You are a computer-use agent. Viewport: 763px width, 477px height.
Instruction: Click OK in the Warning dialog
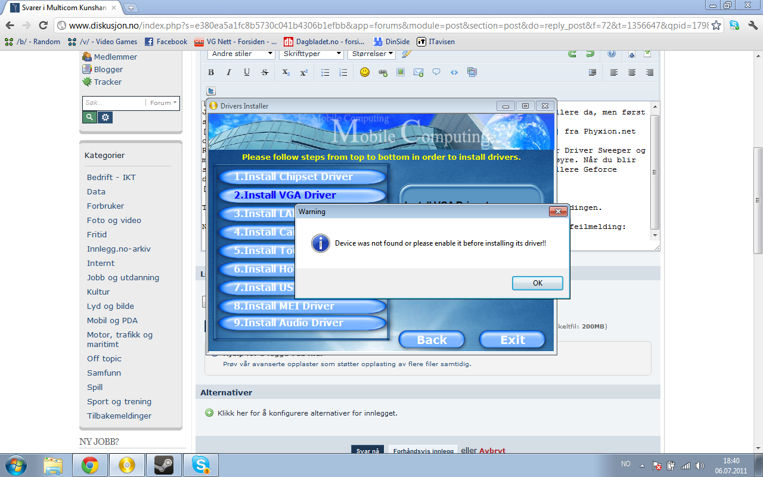[x=538, y=283]
